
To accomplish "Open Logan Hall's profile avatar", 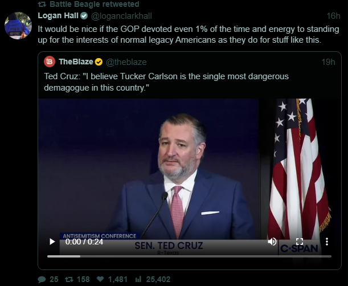I will coord(18,25).
